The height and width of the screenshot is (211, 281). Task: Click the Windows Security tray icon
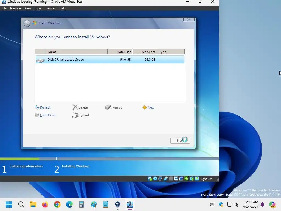[x=221, y=204]
